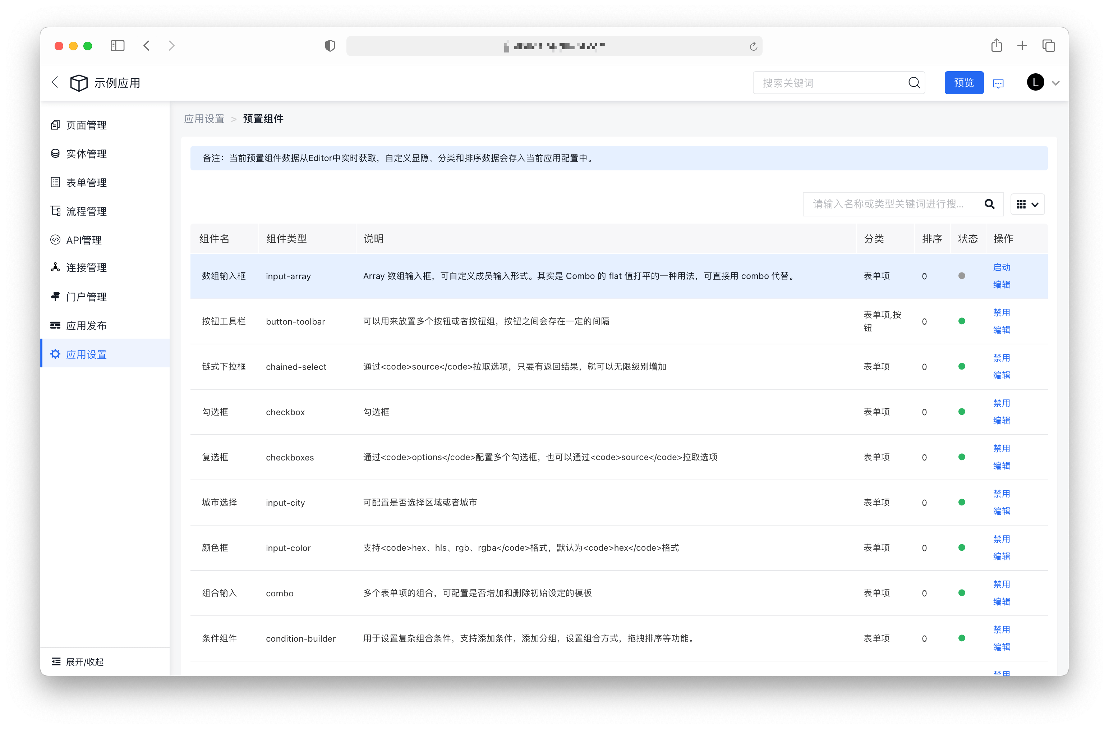Click 编辑 for checkboxes row
This screenshot has height=729, width=1109.
[x=1001, y=466]
